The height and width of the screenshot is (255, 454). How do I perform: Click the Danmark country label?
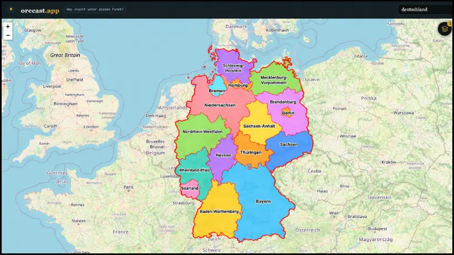click(x=236, y=27)
